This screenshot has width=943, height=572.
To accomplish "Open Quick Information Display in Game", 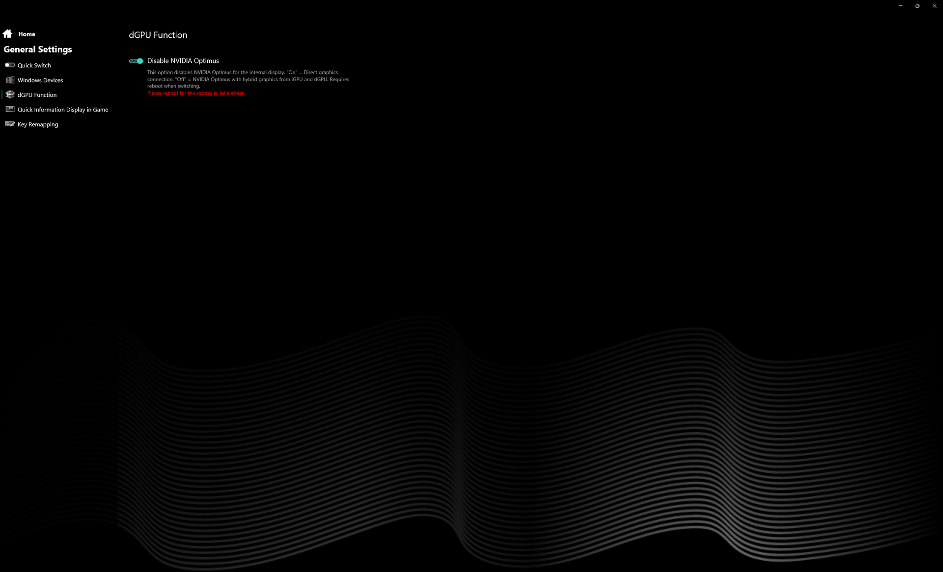I will click(63, 110).
